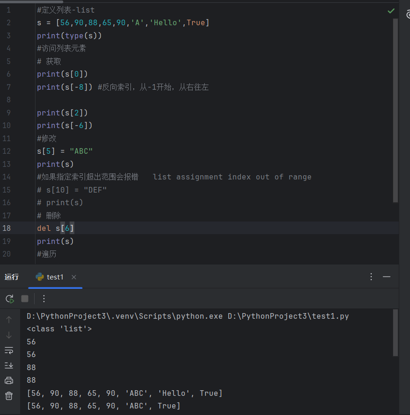This screenshot has height=415, width=410.
Task: Click the comment 'list assignment index out of range'
Action: coord(232,177)
